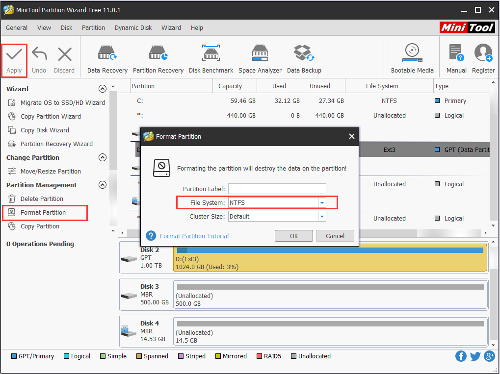Undo the last operation
Viewport: 500px width, 374px height.
tap(39, 60)
